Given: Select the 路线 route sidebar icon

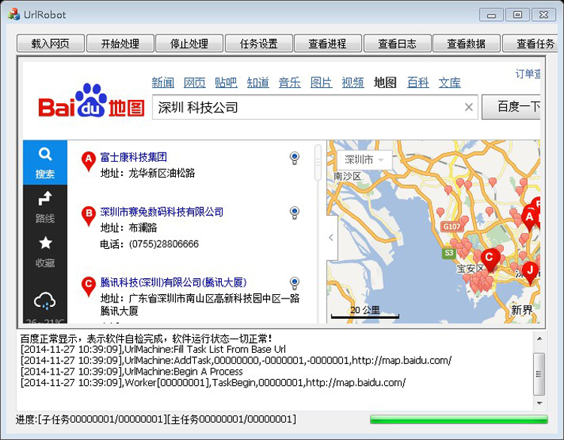Looking at the screenshot, I should (45, 208).
